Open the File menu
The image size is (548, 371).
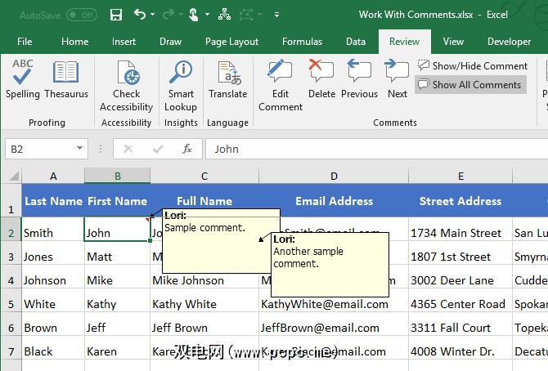(x=25, y=42)
